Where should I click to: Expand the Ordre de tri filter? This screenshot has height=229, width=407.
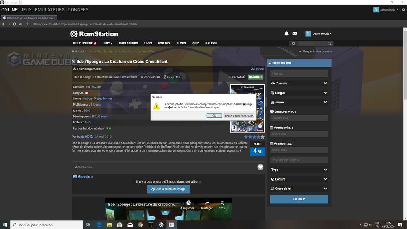(x=299, y=189)
